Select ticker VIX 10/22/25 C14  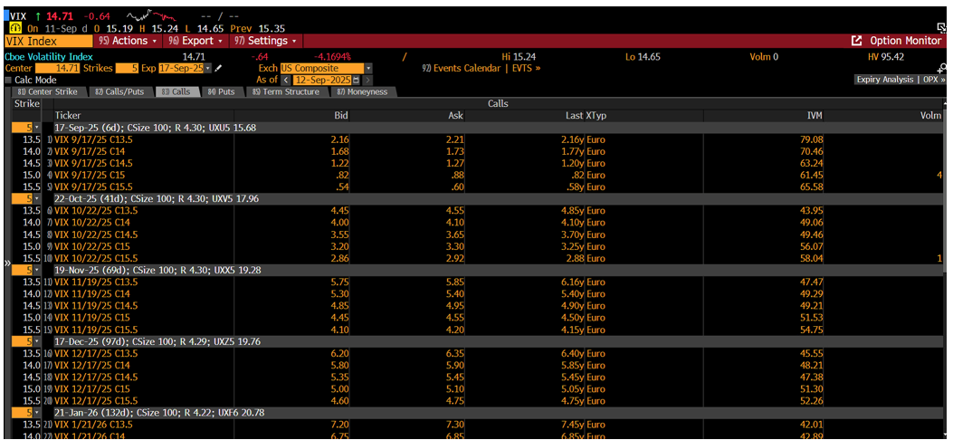click(91, 221)
